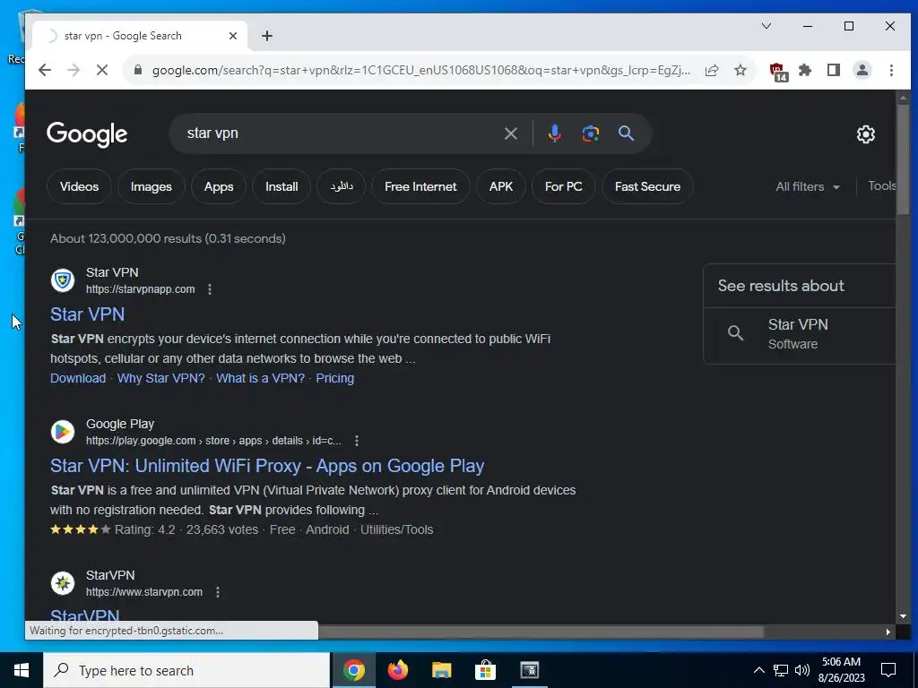
Task: Click the vertical scrollbar down arrow
Action: [x=903, y=616]
